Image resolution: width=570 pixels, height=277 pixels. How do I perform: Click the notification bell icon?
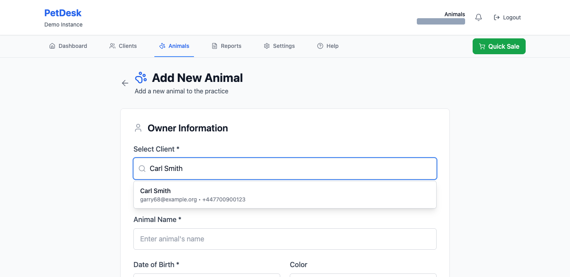479,17
